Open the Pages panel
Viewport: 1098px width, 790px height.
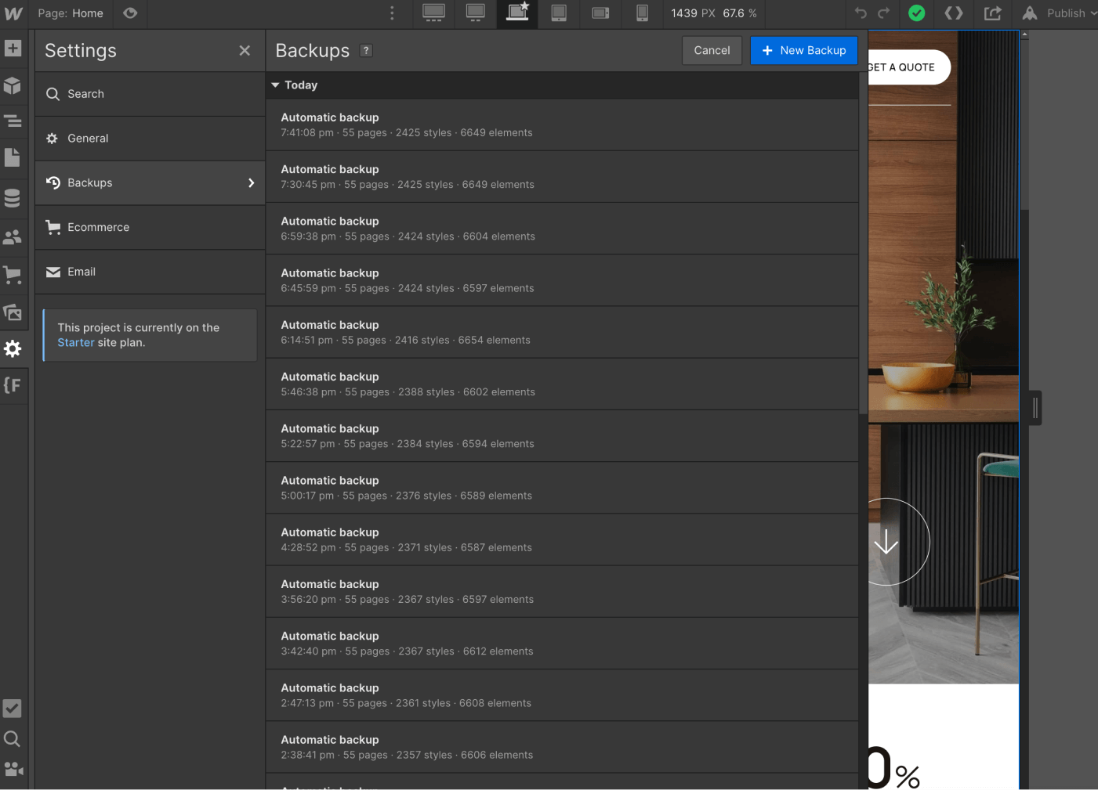click(13, 157)
